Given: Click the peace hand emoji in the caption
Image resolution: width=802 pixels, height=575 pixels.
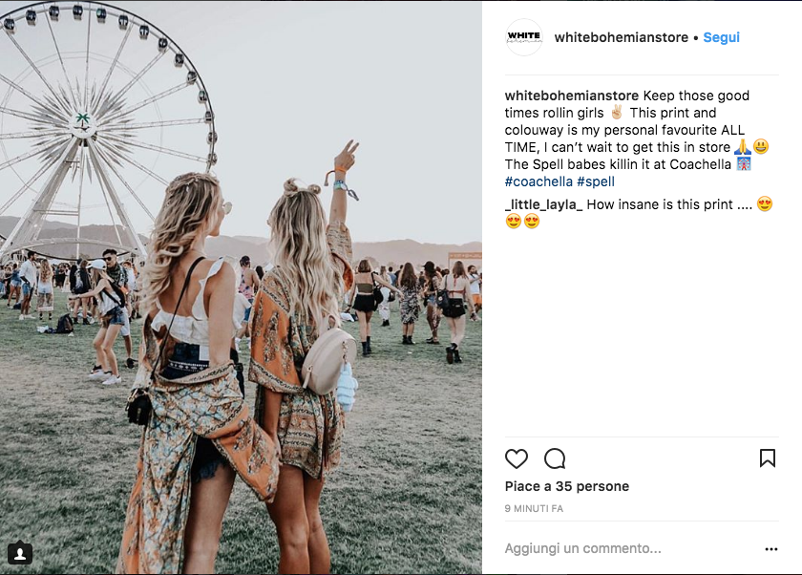Looking at the screenshot, I should point(617,113).
